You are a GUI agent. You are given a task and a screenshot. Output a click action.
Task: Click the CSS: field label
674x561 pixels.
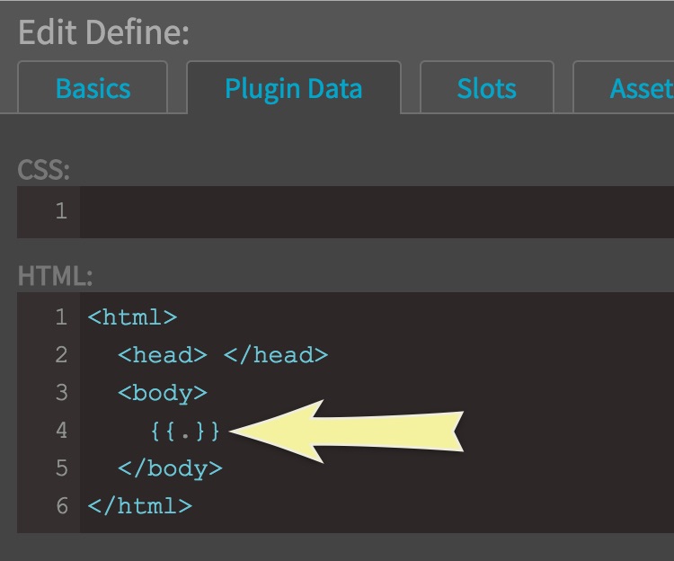43,170
